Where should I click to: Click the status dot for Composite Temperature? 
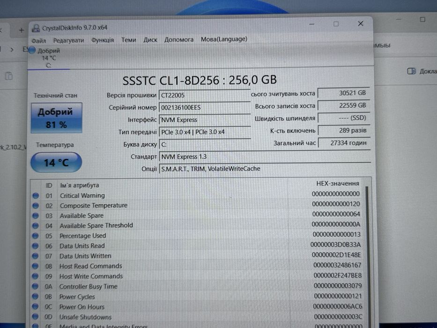click(36, 206)
